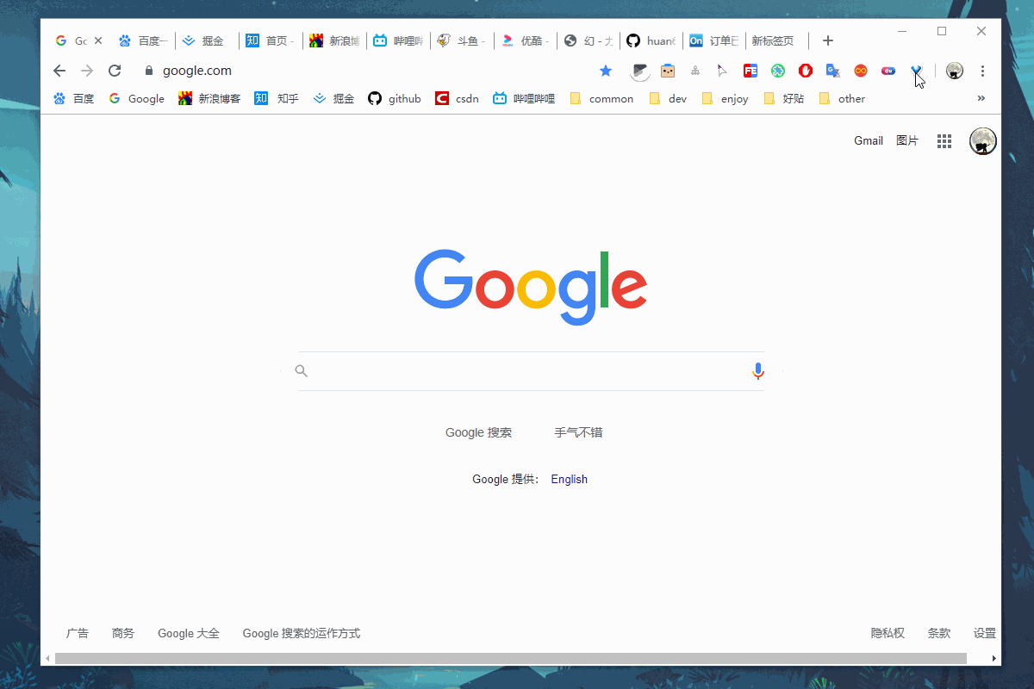Open the 隐私权 footer link

(x=888, y=633)
